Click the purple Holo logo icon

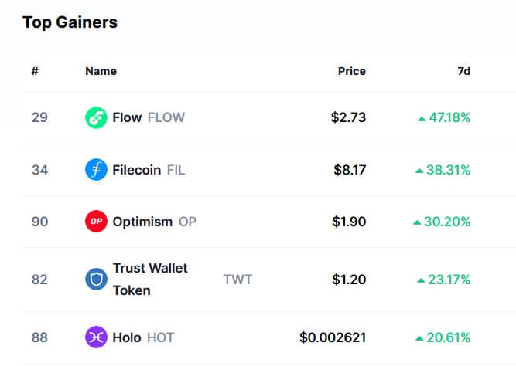click(96, 337)
